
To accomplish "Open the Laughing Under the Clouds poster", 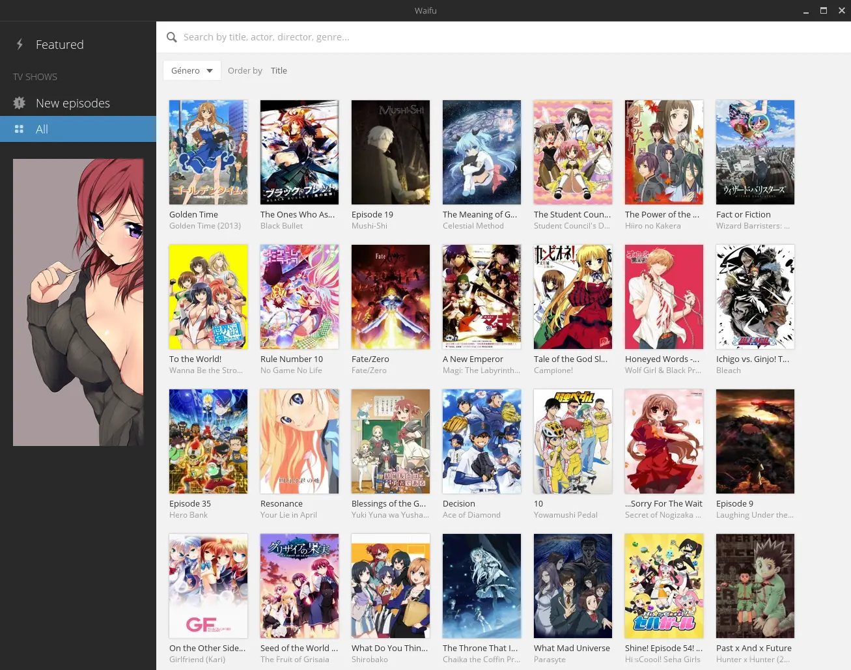I will pos(755,441).
